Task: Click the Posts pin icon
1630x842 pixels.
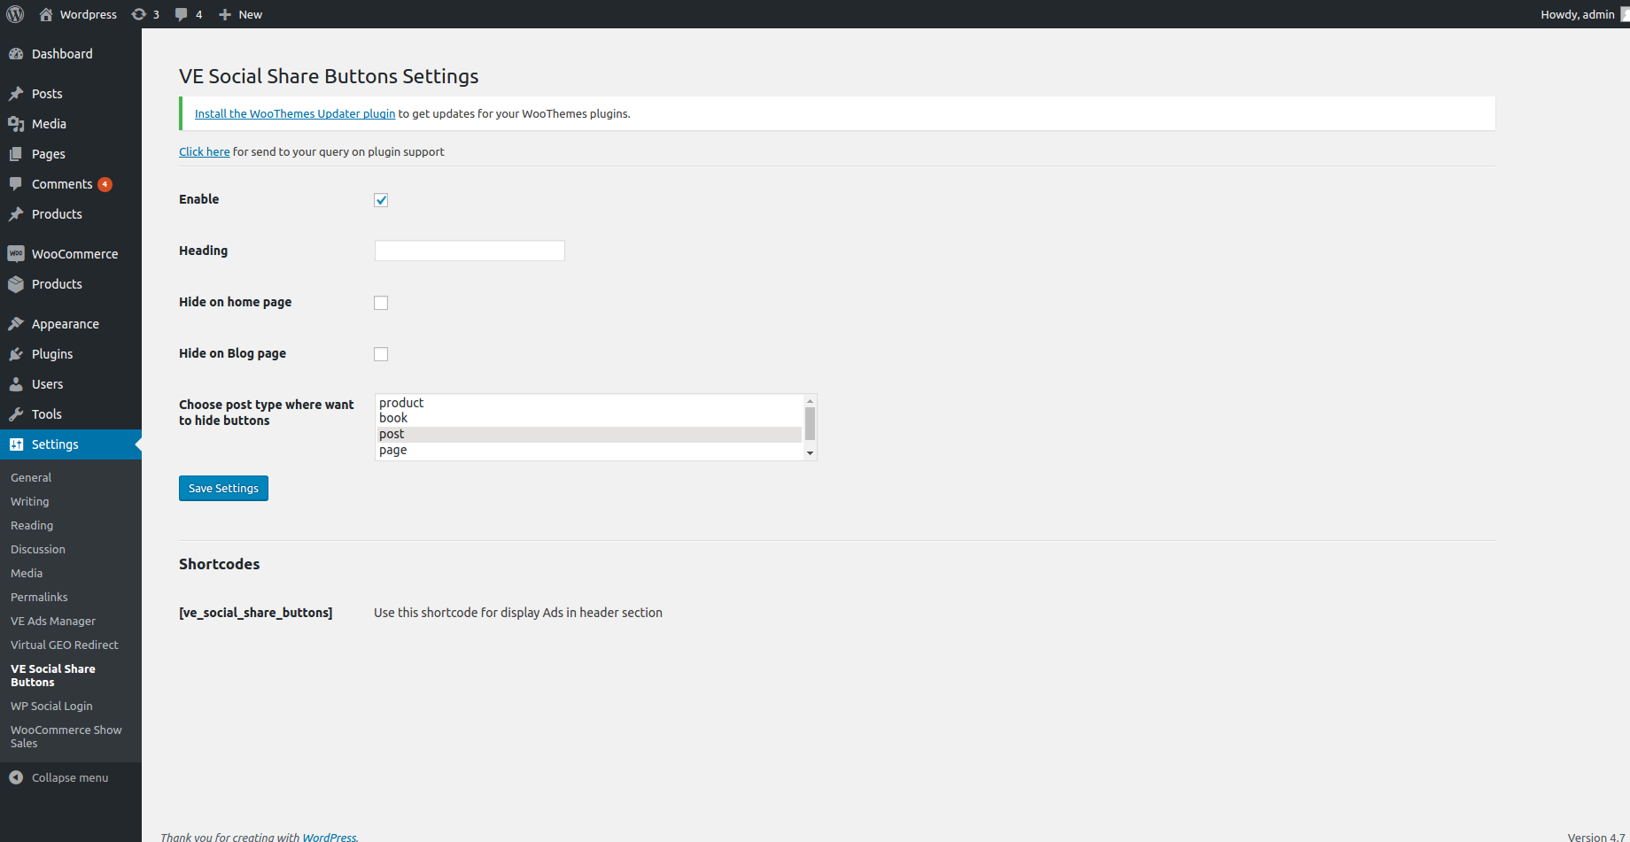Action: [x=16, y=94]
